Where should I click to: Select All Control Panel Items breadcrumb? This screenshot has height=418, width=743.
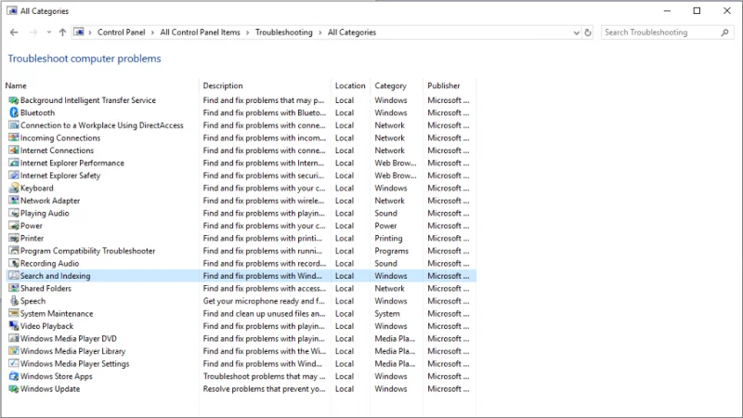pyautogui.click(x=200, y=33)
